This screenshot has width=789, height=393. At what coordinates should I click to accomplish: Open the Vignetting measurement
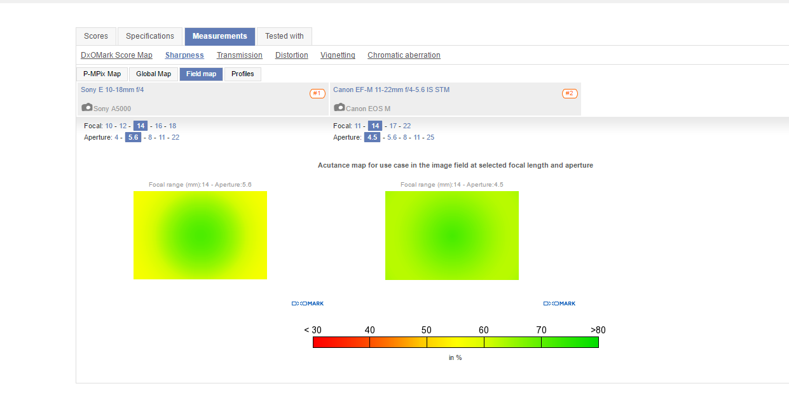338,55
